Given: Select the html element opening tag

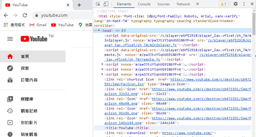Looking at the screenshot, I should [167, 21].
